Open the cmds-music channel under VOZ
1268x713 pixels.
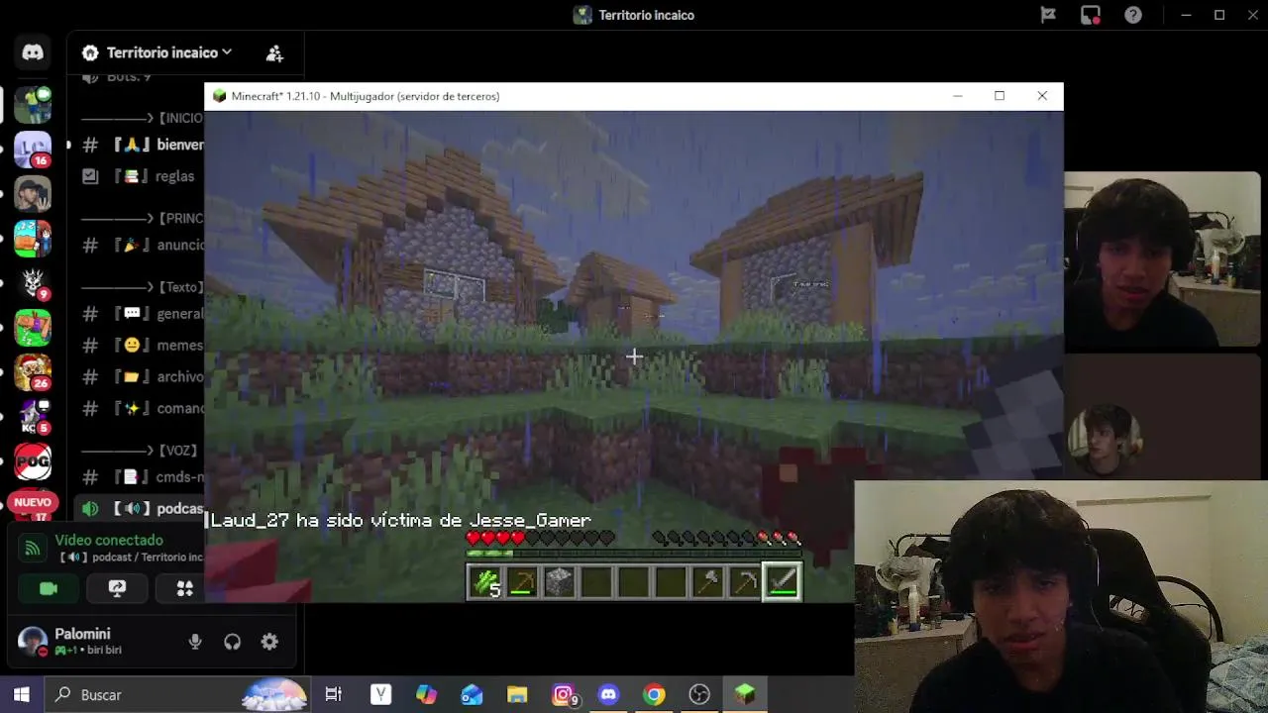(143, 476)
